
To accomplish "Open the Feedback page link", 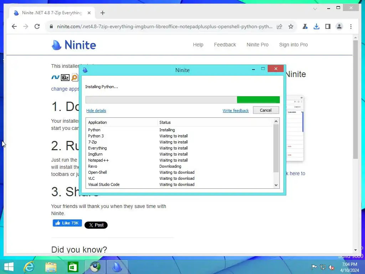I will click(x=225, y=45).
